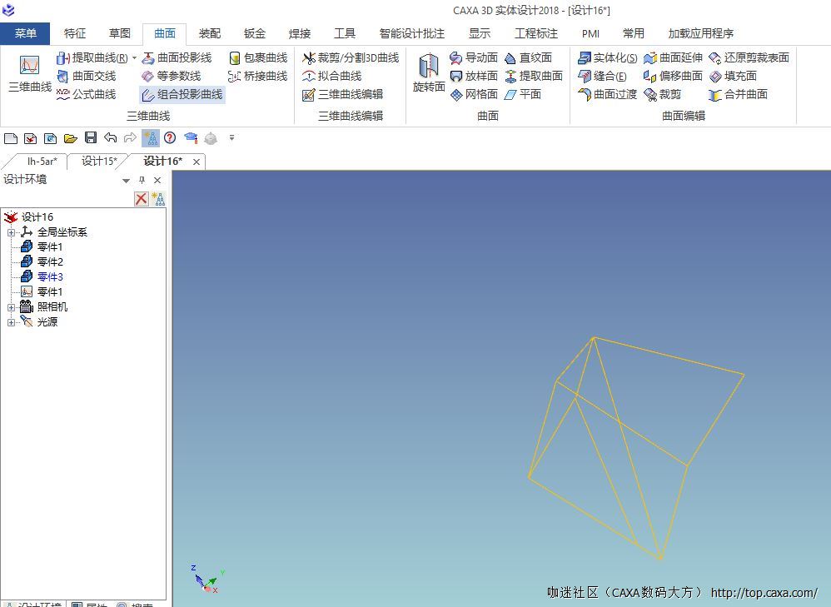Expand 光源 tree node
This screenshot has width=831, height=607.
[11, 321]
